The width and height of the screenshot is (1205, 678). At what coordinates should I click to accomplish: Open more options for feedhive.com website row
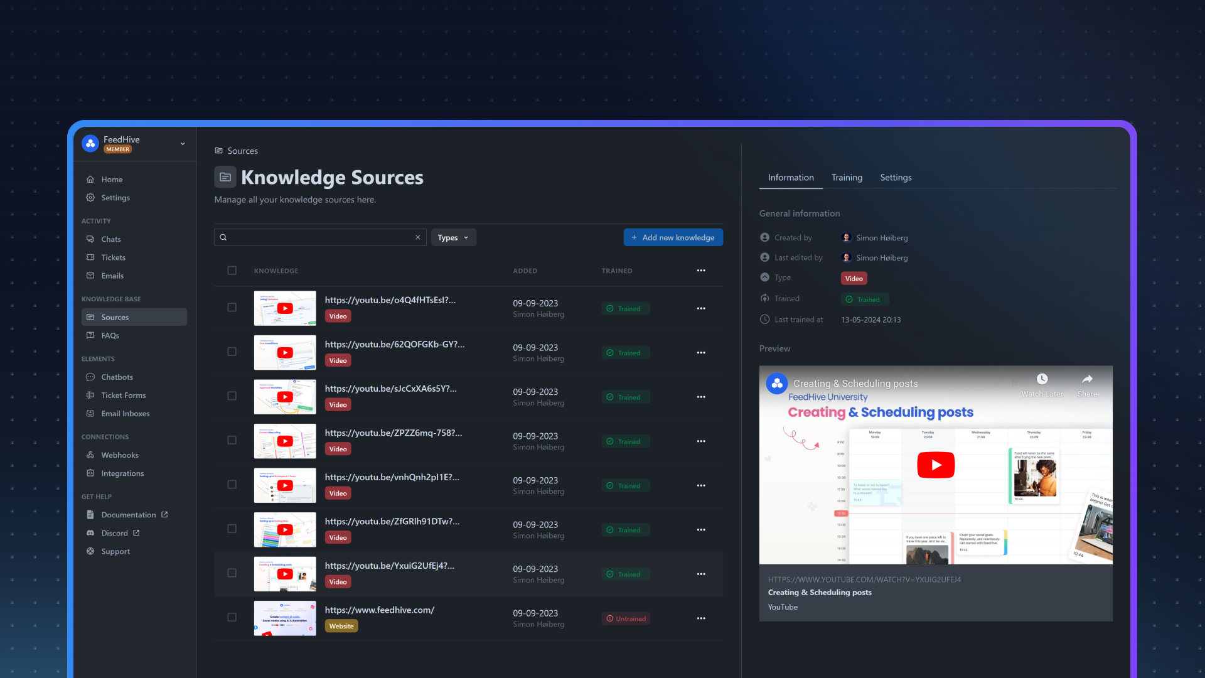(701, 618)
